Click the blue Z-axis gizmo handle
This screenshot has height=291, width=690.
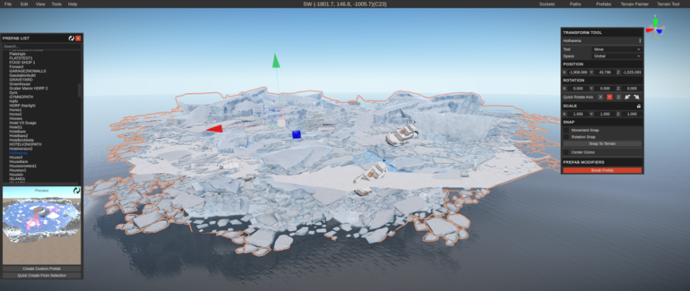(x=296, y=134)
